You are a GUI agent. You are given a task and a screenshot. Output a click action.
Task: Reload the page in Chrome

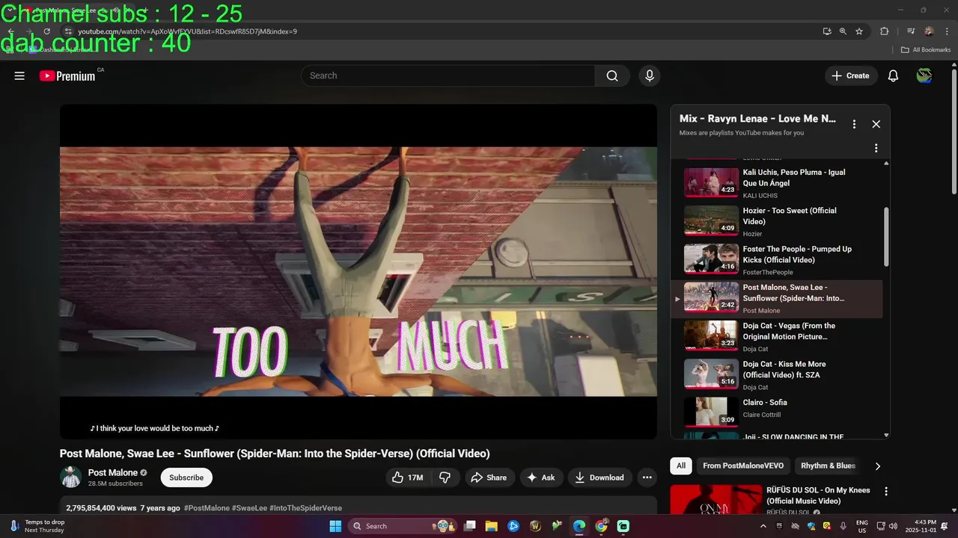46,31
